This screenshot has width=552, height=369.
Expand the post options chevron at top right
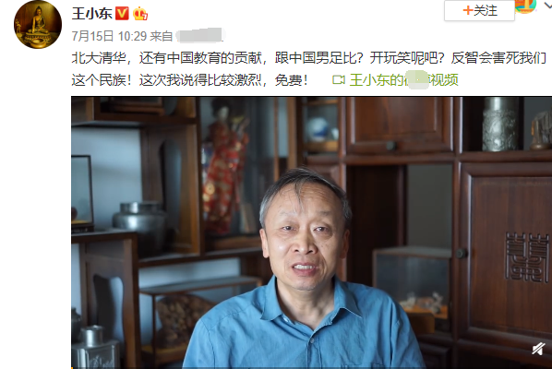(548, 6)
